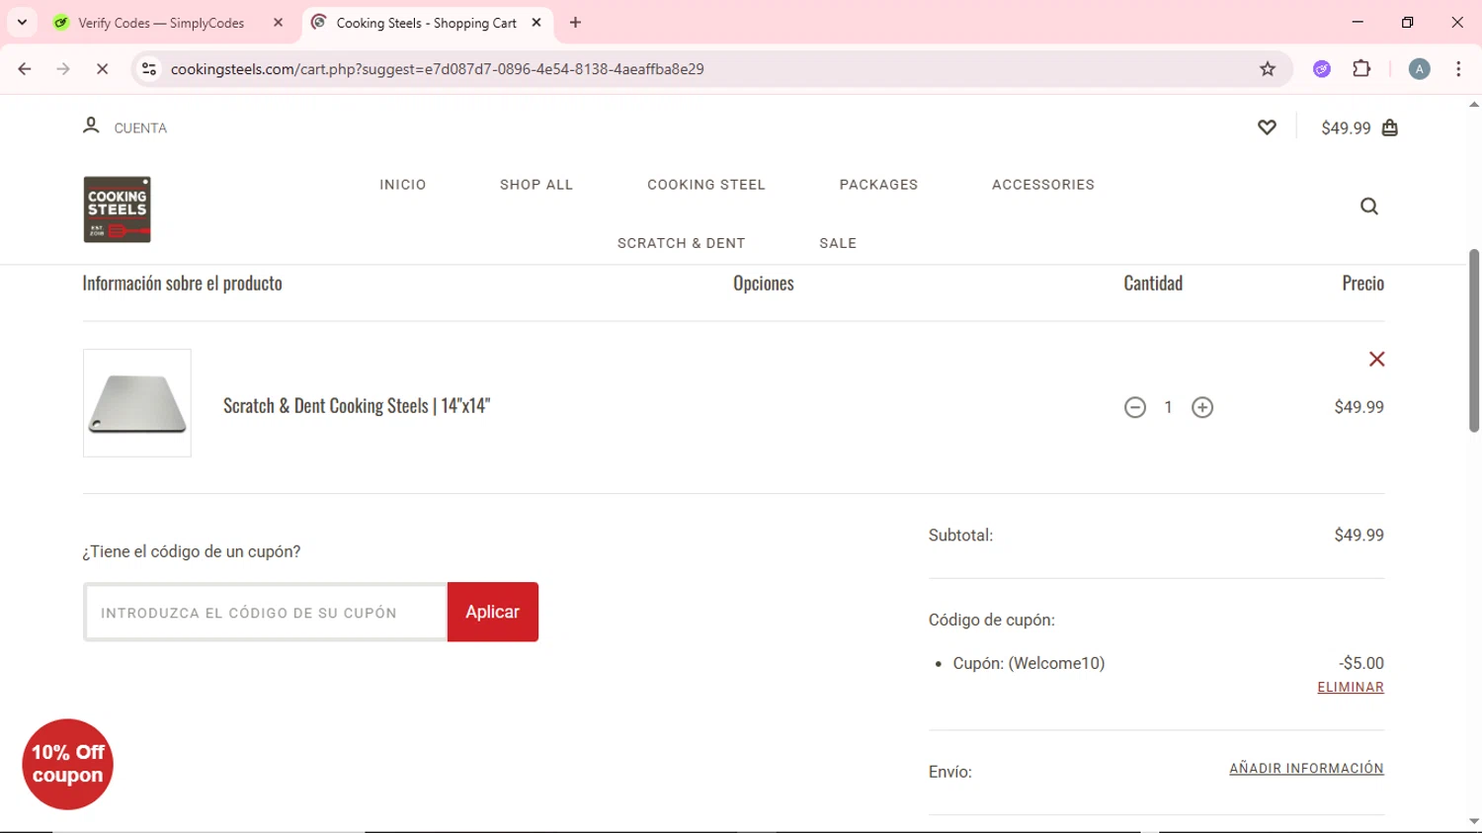Click the Opciones column header
The width and height of the screenshot is (1482, 833).
point(764,283)
